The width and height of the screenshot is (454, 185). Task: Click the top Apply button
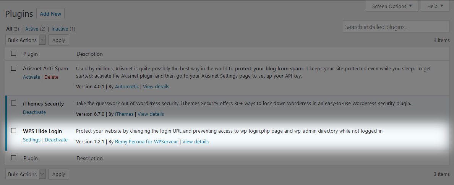58,40
